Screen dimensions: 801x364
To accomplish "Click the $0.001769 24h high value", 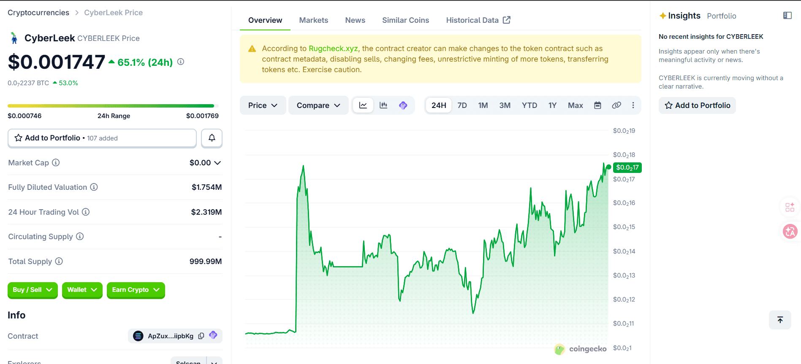I will (x=202, y=116).
